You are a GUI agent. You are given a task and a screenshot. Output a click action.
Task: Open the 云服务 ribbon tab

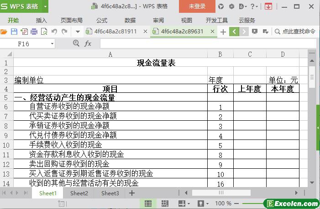coord(247,20)
